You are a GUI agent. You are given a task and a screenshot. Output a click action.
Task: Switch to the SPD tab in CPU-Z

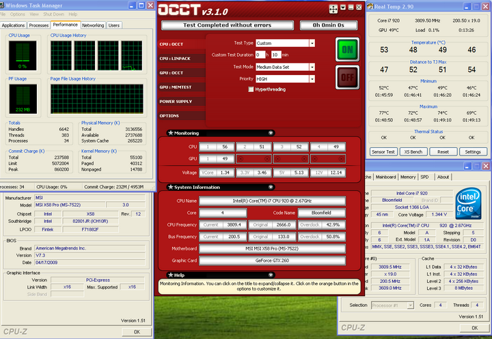[x=424, y=177]
